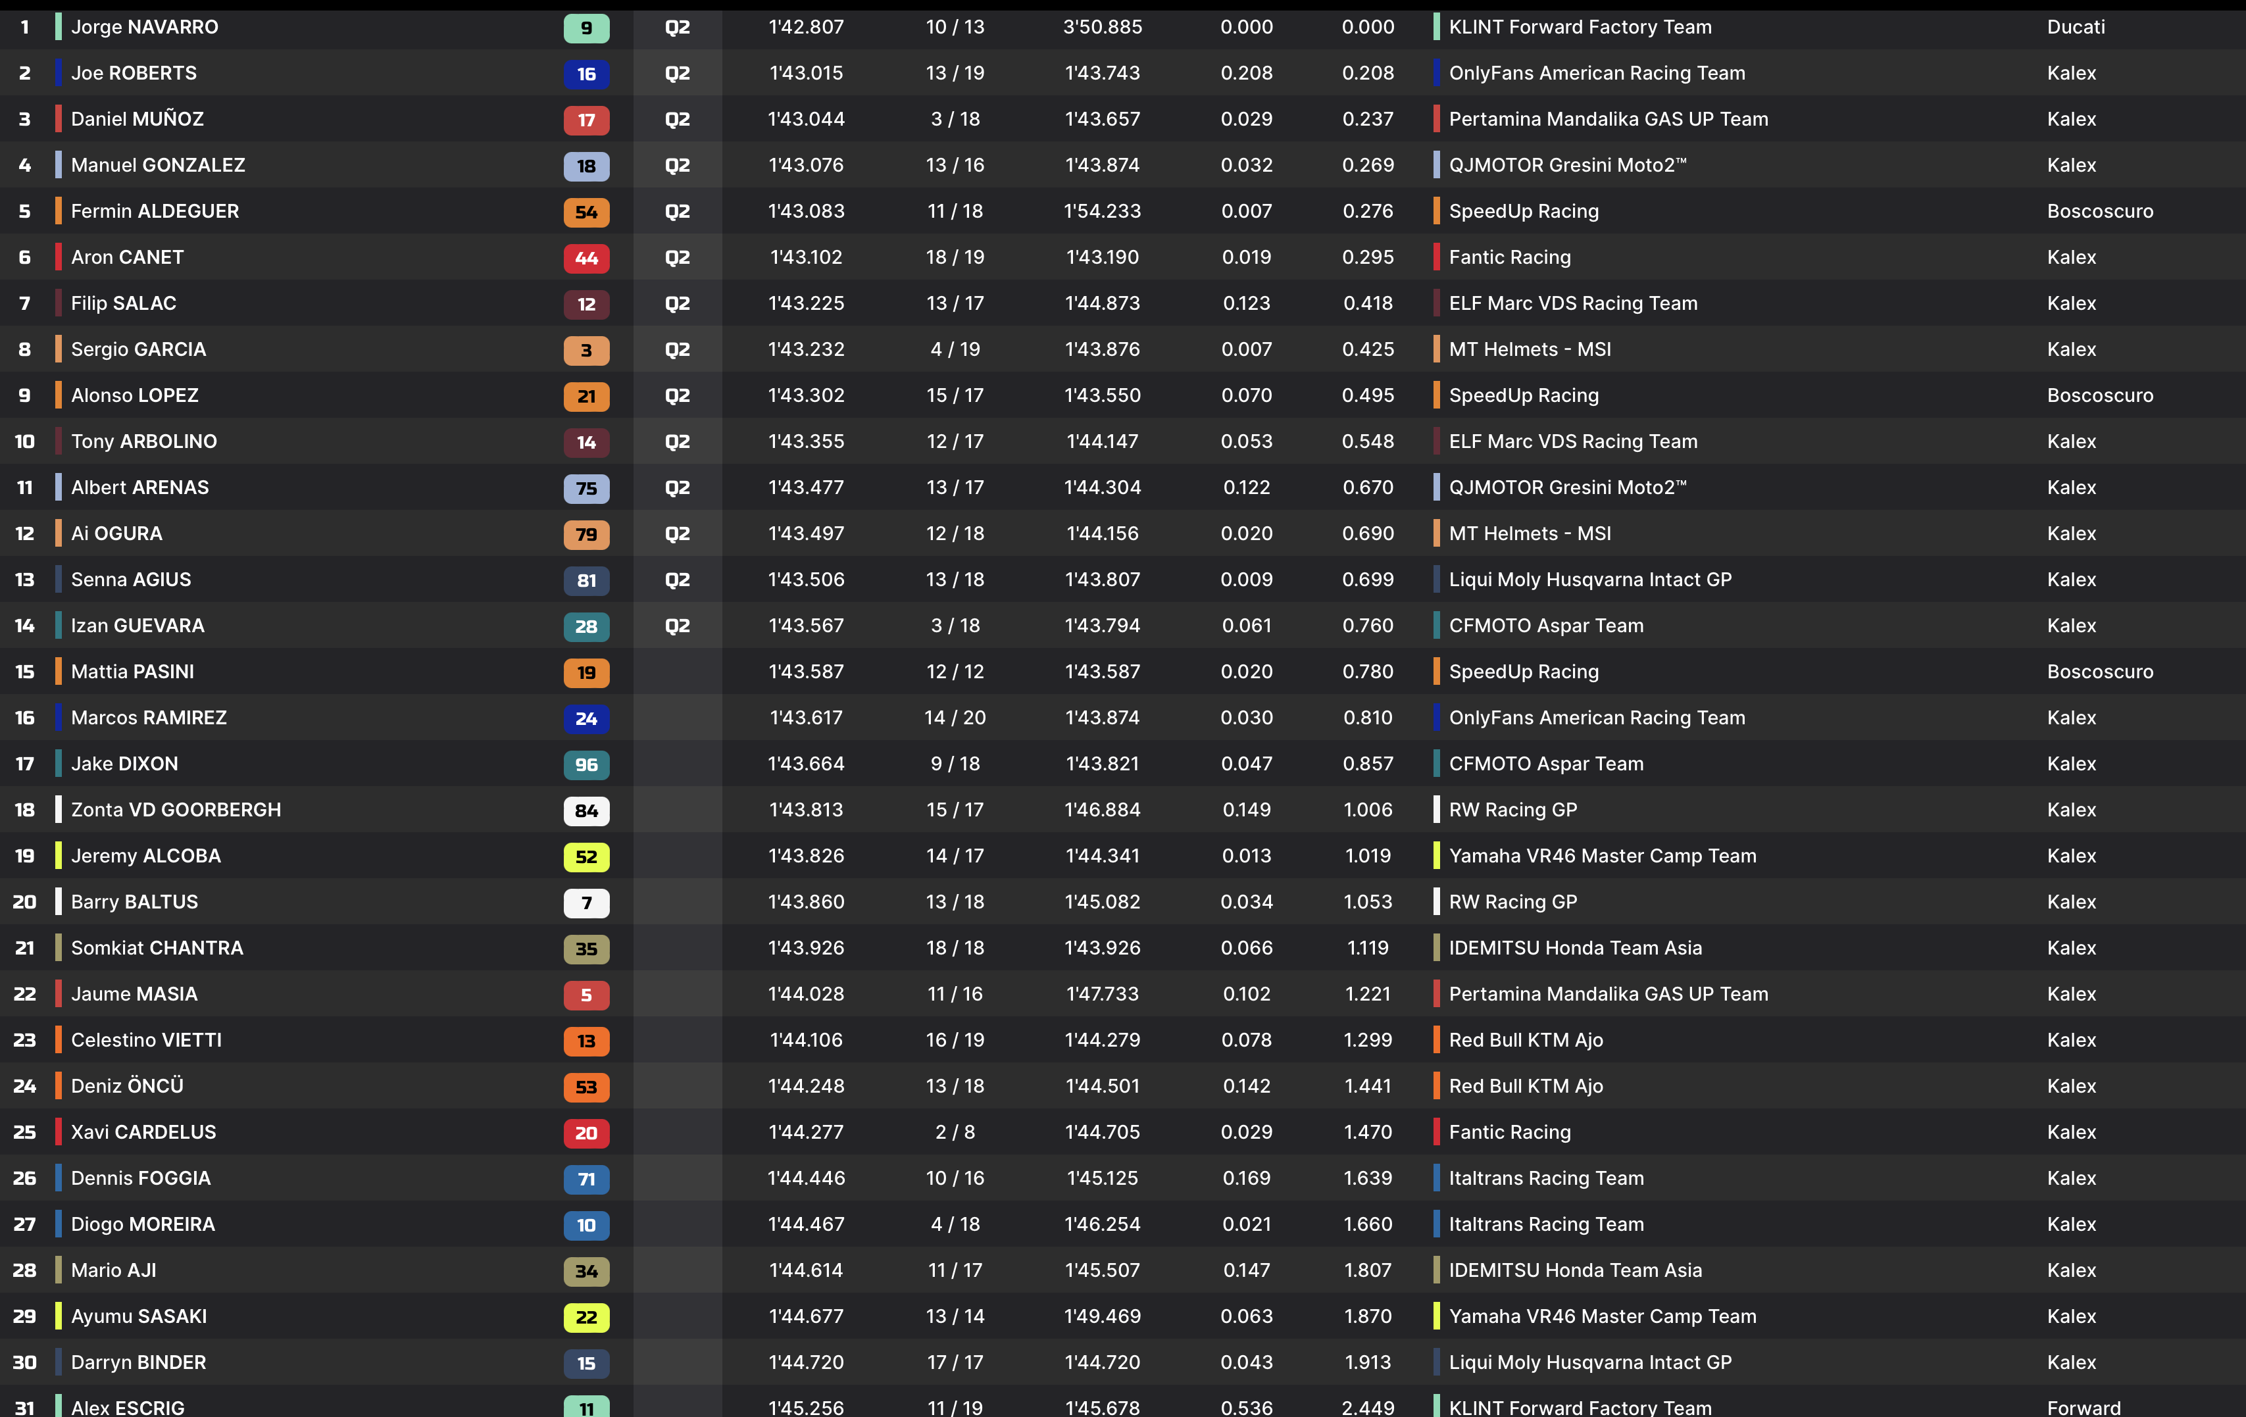This screenshot has height=1417, width=2246.
Task: Click the color bar beside Somkiat CHANTRA
Action: pos(59,948)
